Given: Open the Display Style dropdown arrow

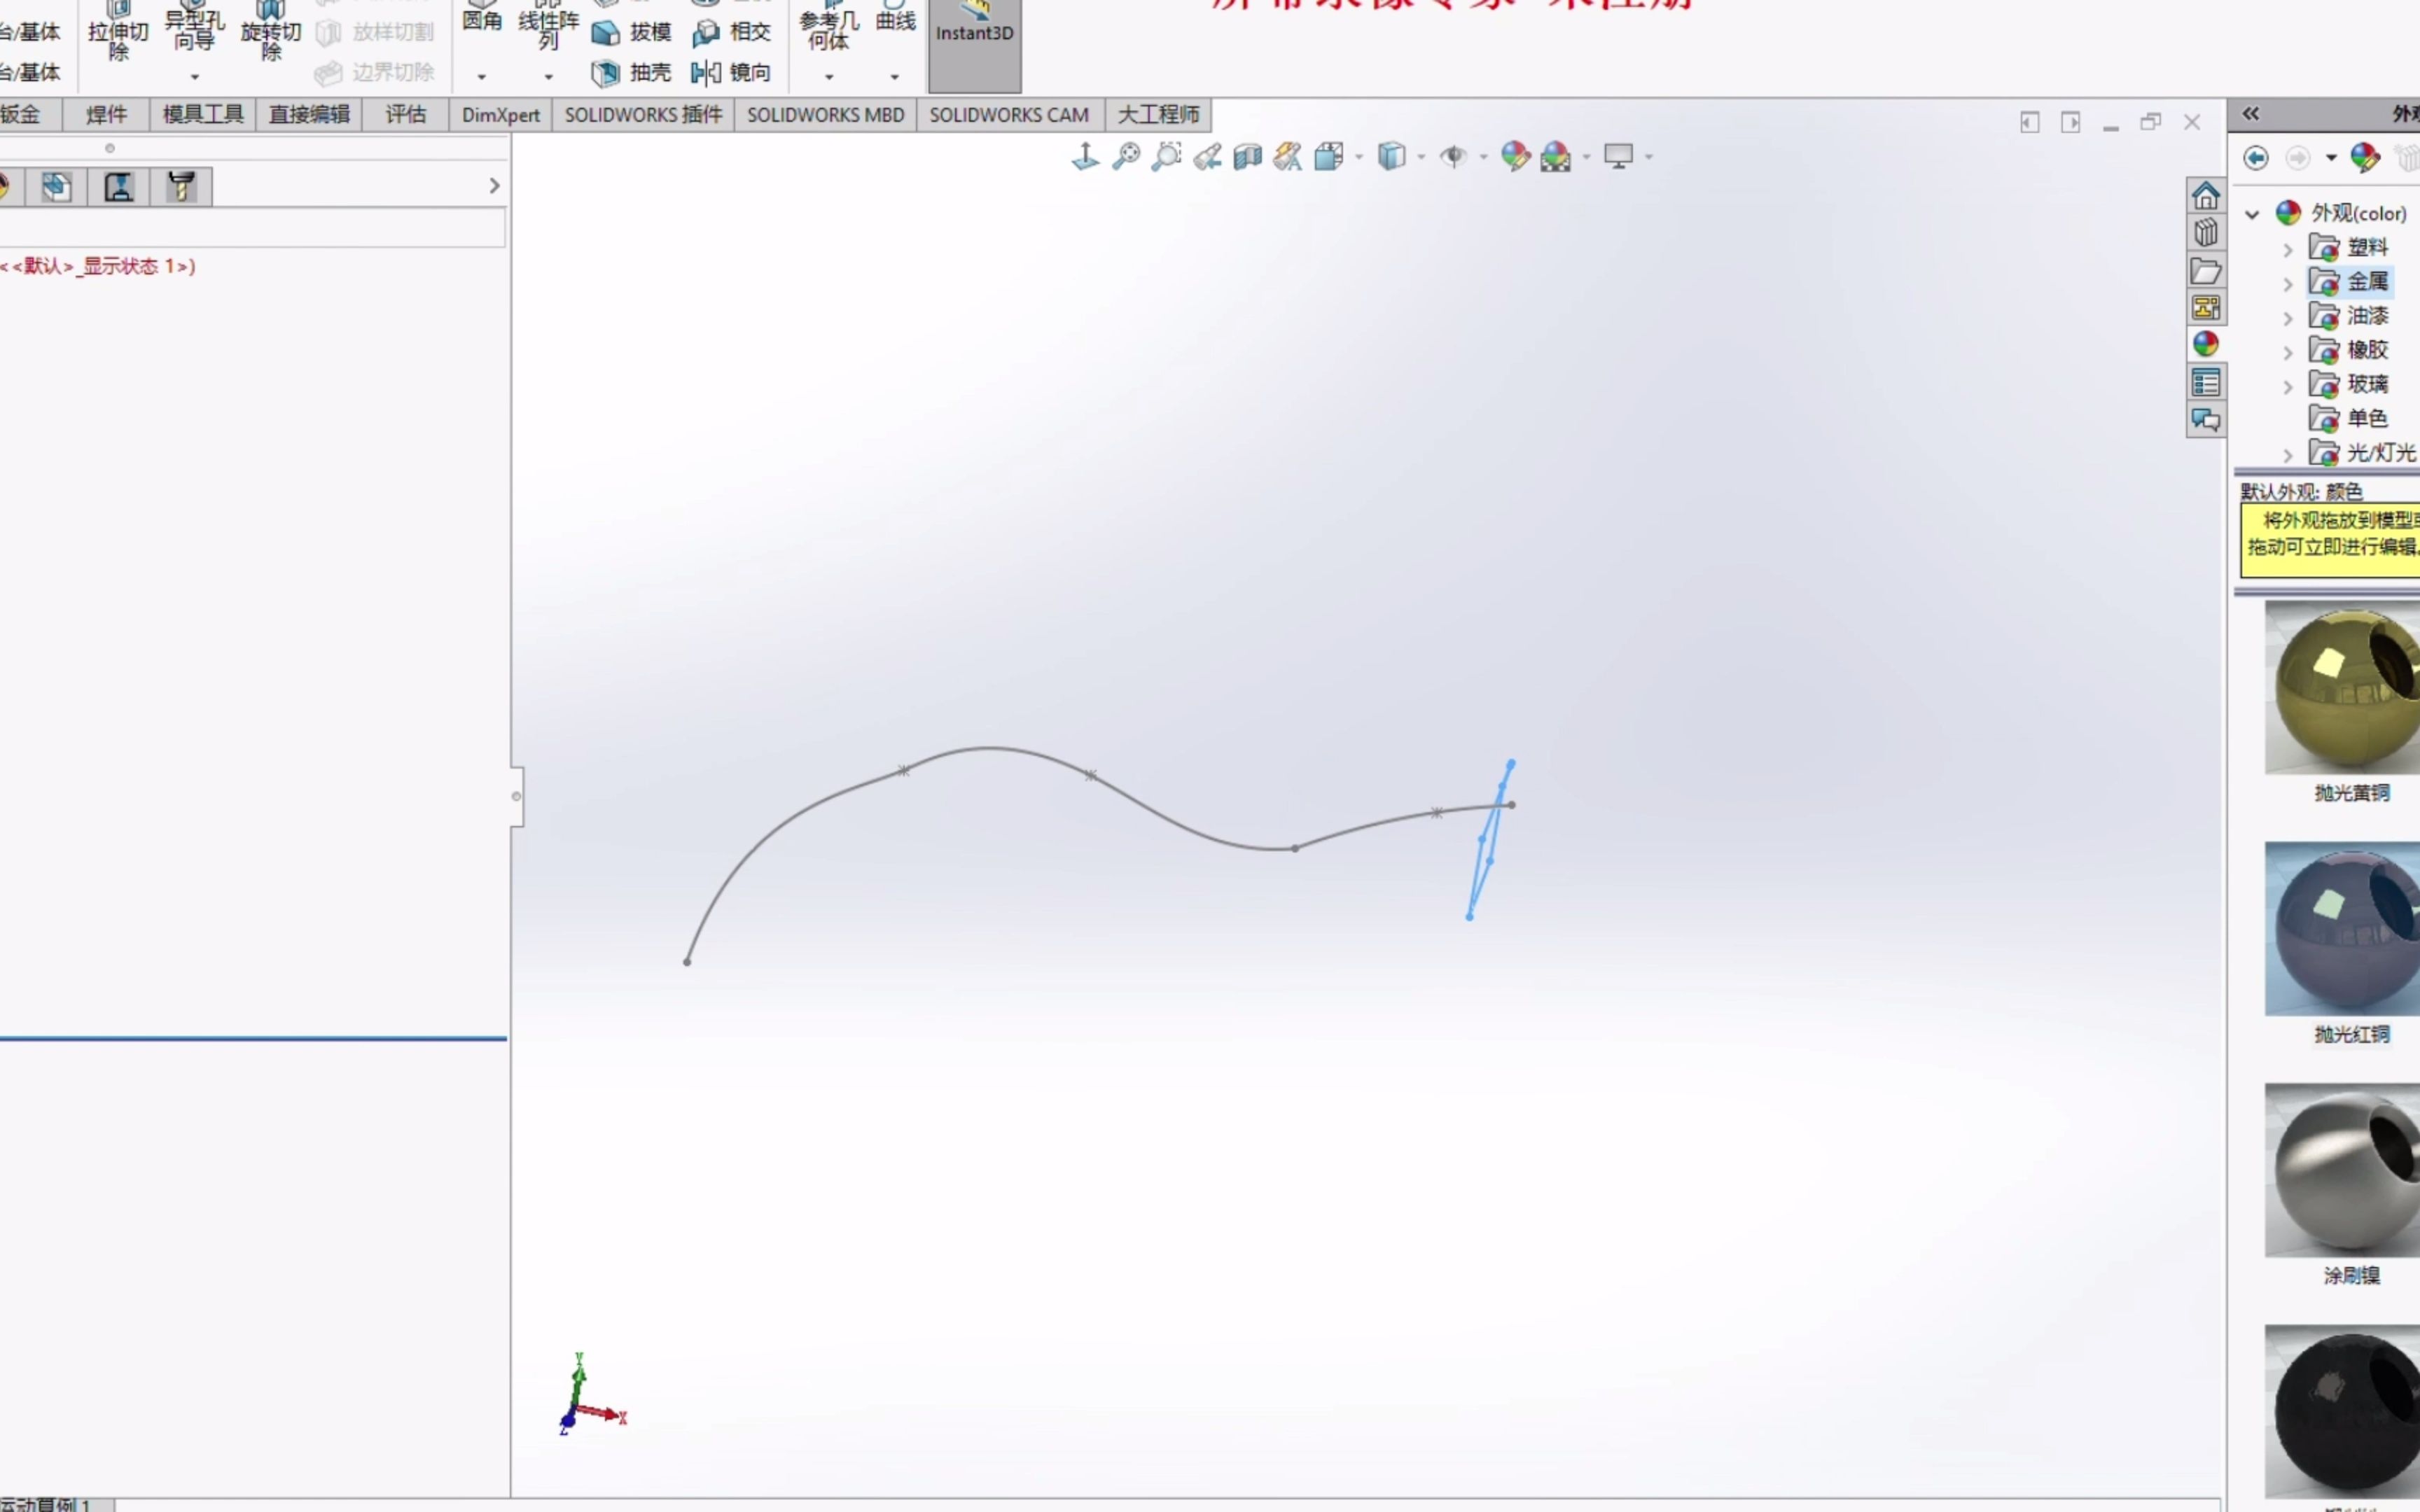Looking at the screenshot, I should point(1421,157).
